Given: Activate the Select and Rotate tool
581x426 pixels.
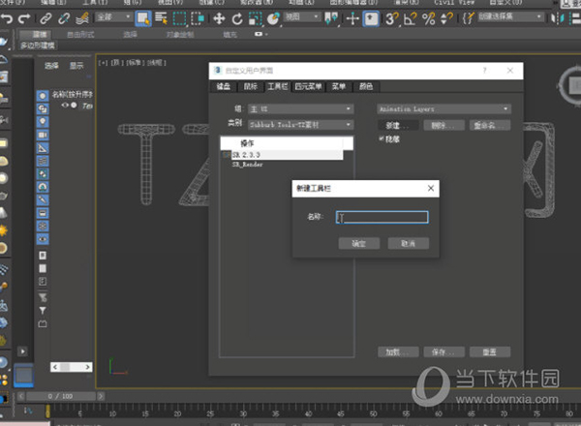Looking at the screenshot, I should (237, 18).
